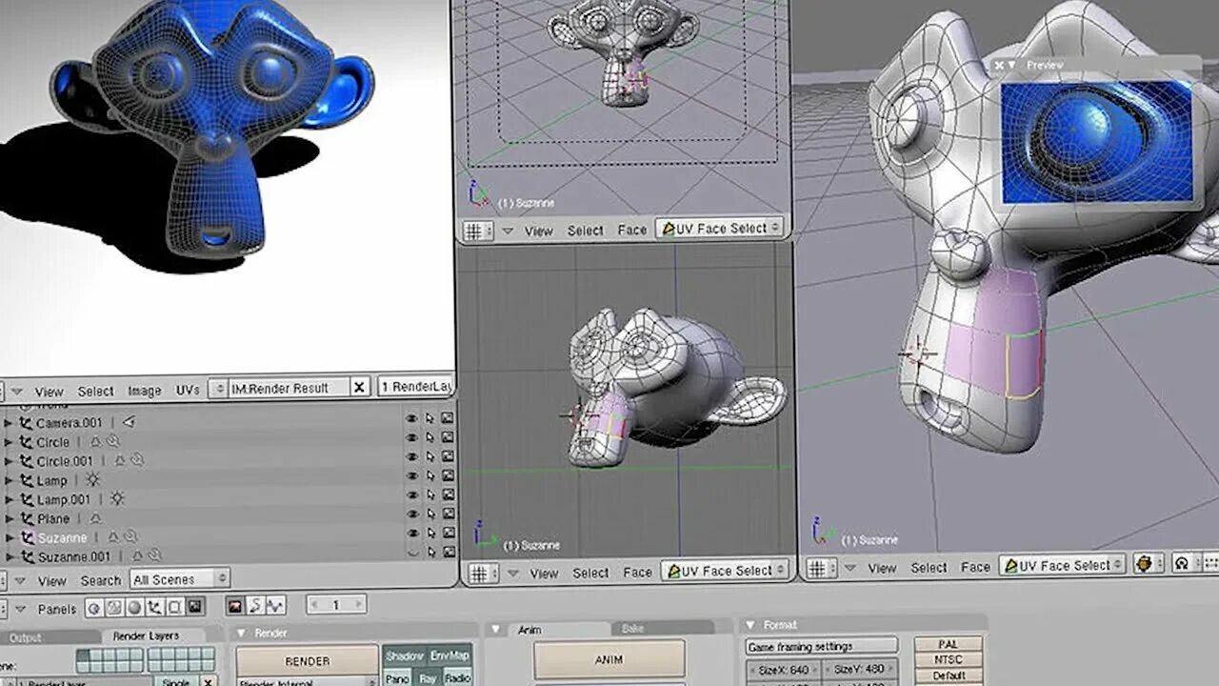Click the pivot point icon in right viewport
Image resolution: width=1219 pixels, height=686 pixels.
(x=1183, y=564)
